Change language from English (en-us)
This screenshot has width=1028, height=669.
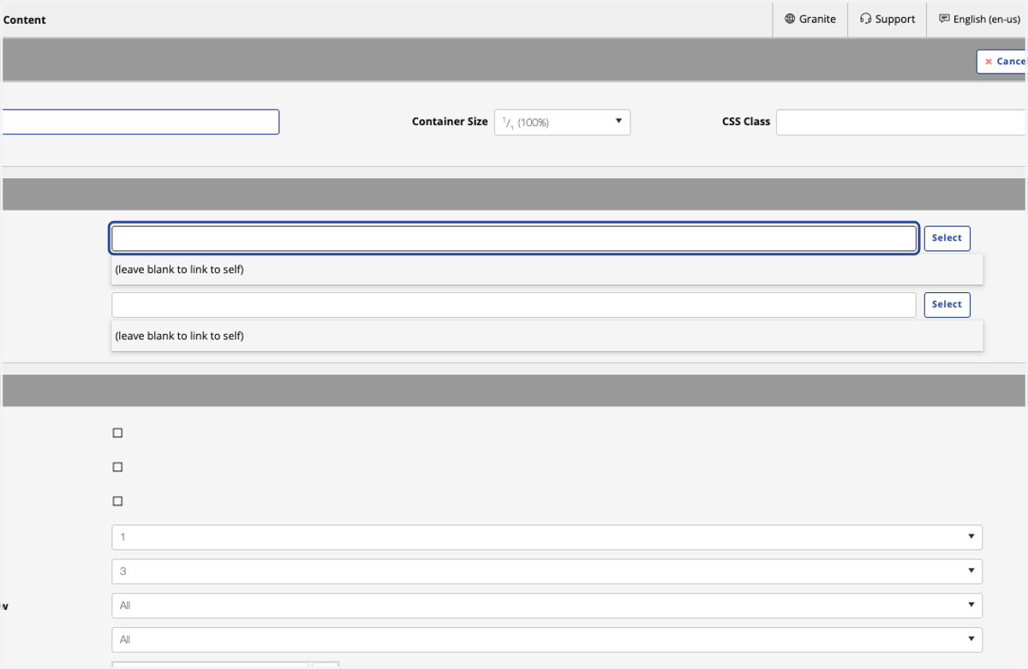point(978,19)
